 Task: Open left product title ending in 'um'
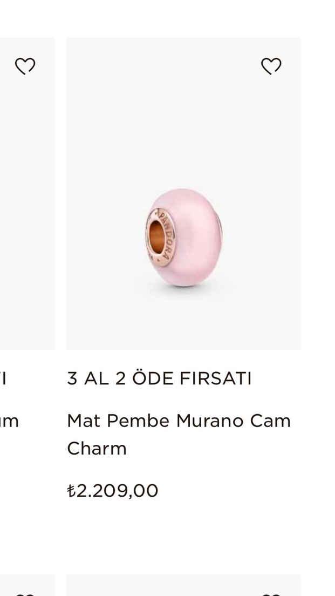[9, 422]
